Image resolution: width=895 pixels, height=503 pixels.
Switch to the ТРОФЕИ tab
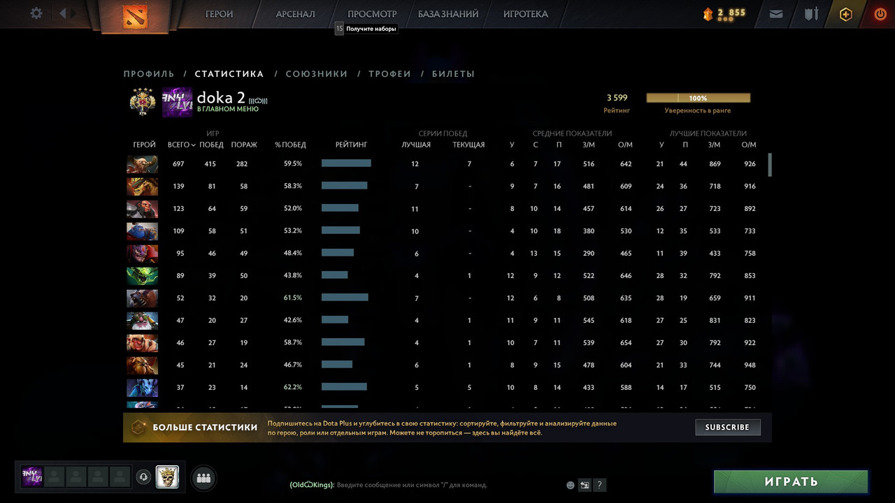tap(389, 73)
